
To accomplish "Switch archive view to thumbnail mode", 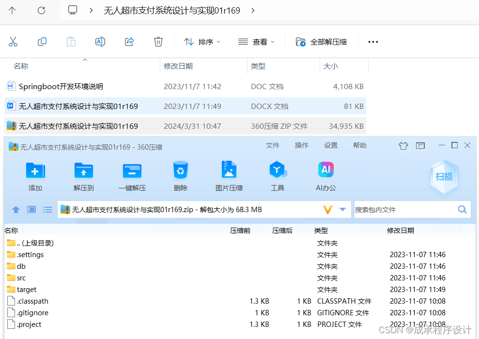I will (x=31, y=209).
